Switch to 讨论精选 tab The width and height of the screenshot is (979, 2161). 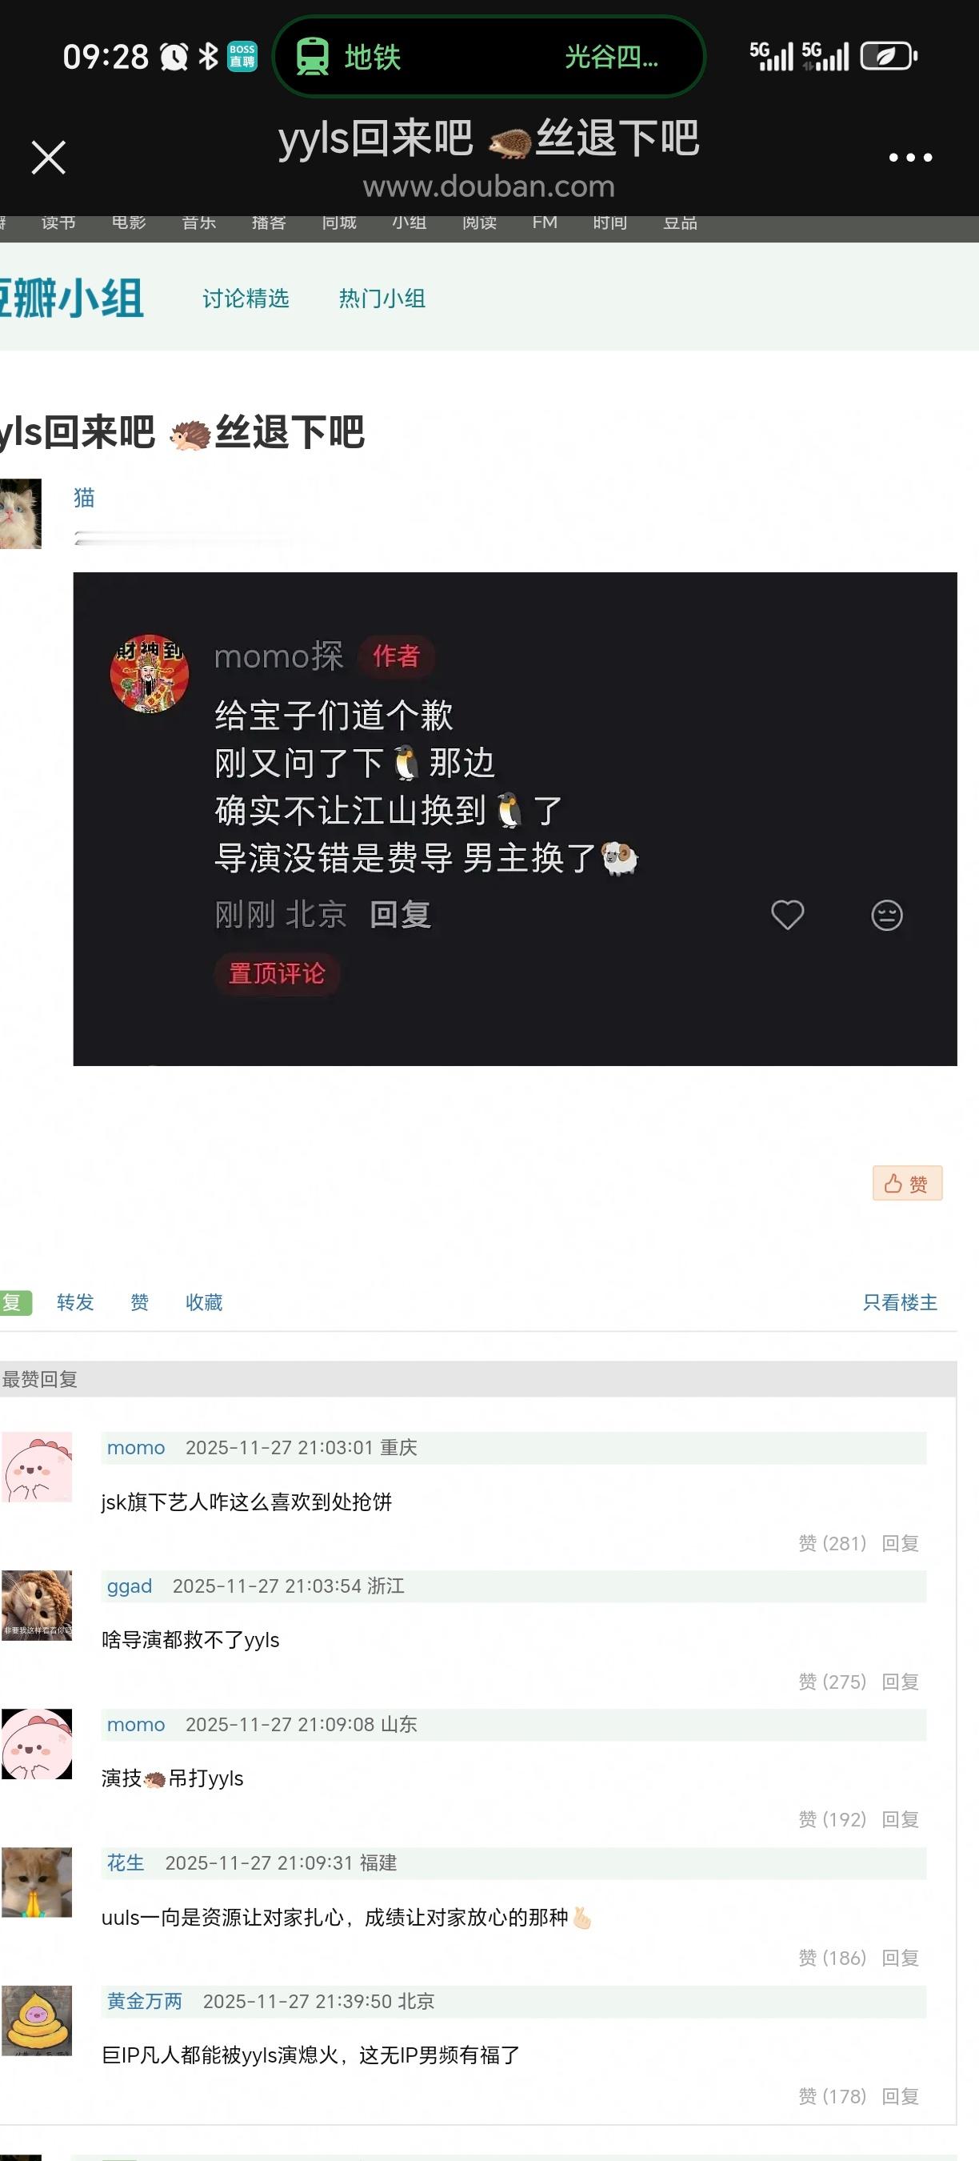(246, 299)
